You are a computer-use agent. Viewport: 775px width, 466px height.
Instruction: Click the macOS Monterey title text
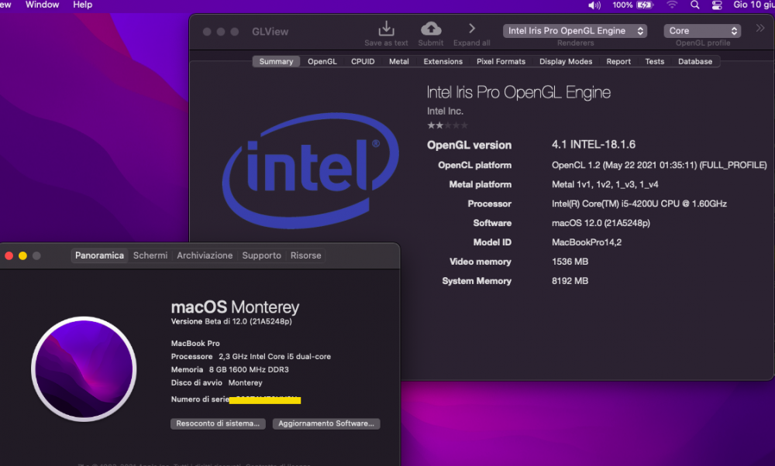[236, 307]
